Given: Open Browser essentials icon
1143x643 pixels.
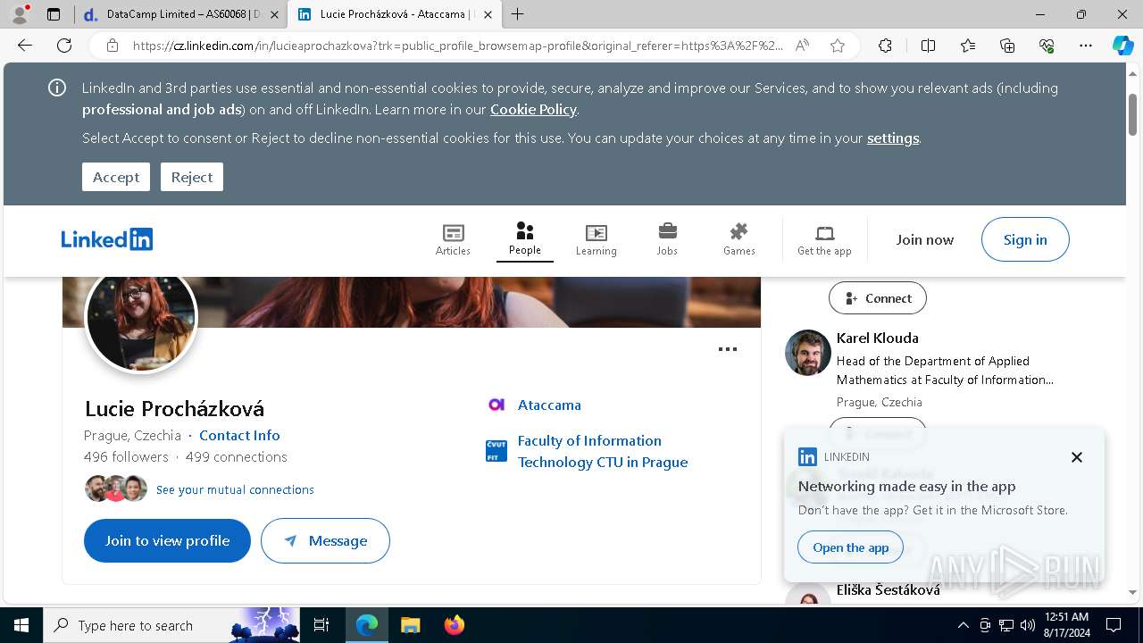Looking at the screenshot, I should point(1047,46).
